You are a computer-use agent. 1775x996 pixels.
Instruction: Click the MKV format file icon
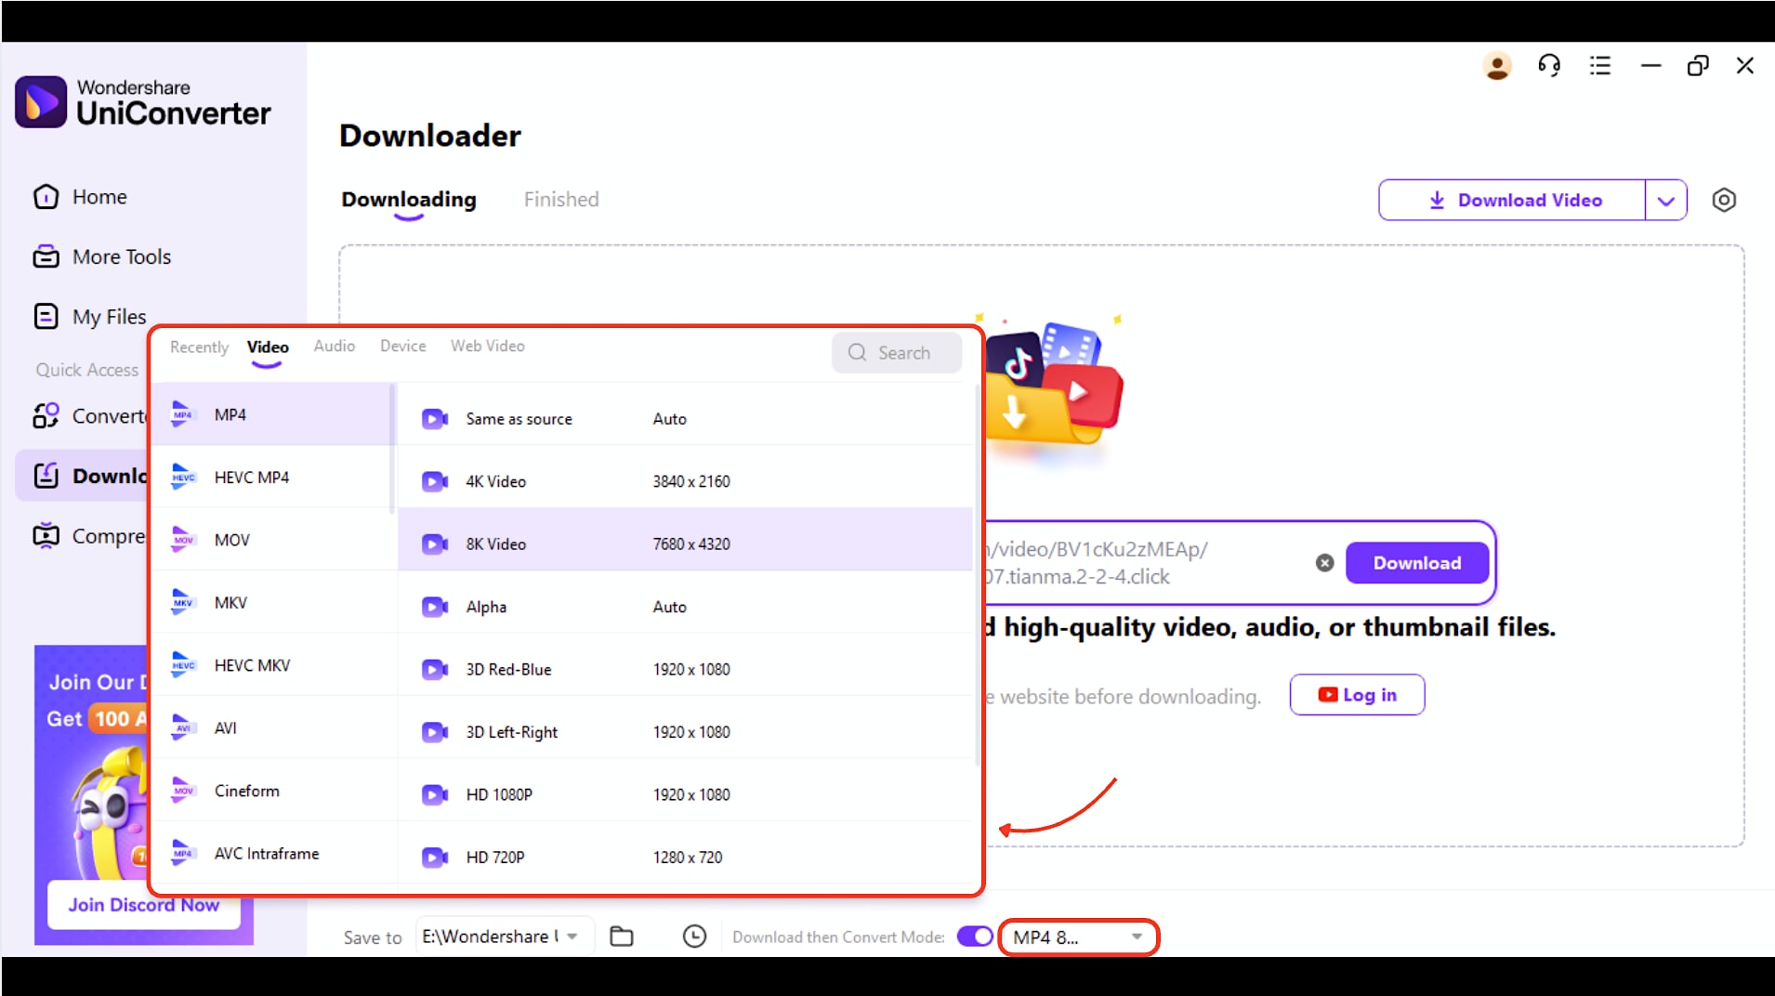183,602
